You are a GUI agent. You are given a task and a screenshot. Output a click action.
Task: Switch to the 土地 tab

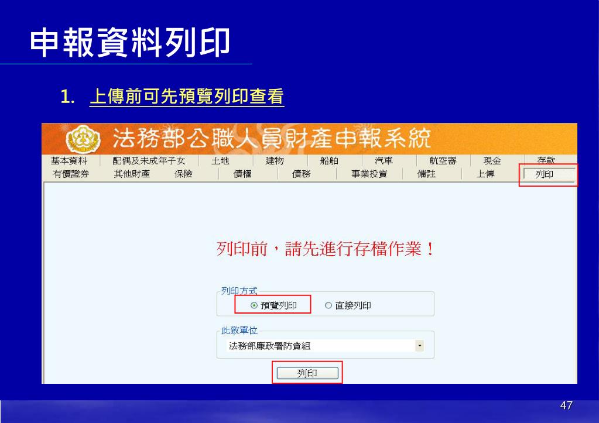click(x=220, y=161)
